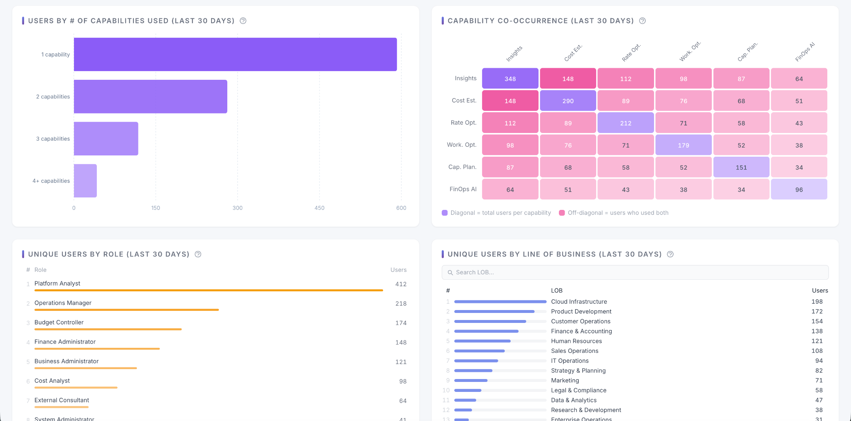Click the Insights diagonal cell showing 348

510,79
